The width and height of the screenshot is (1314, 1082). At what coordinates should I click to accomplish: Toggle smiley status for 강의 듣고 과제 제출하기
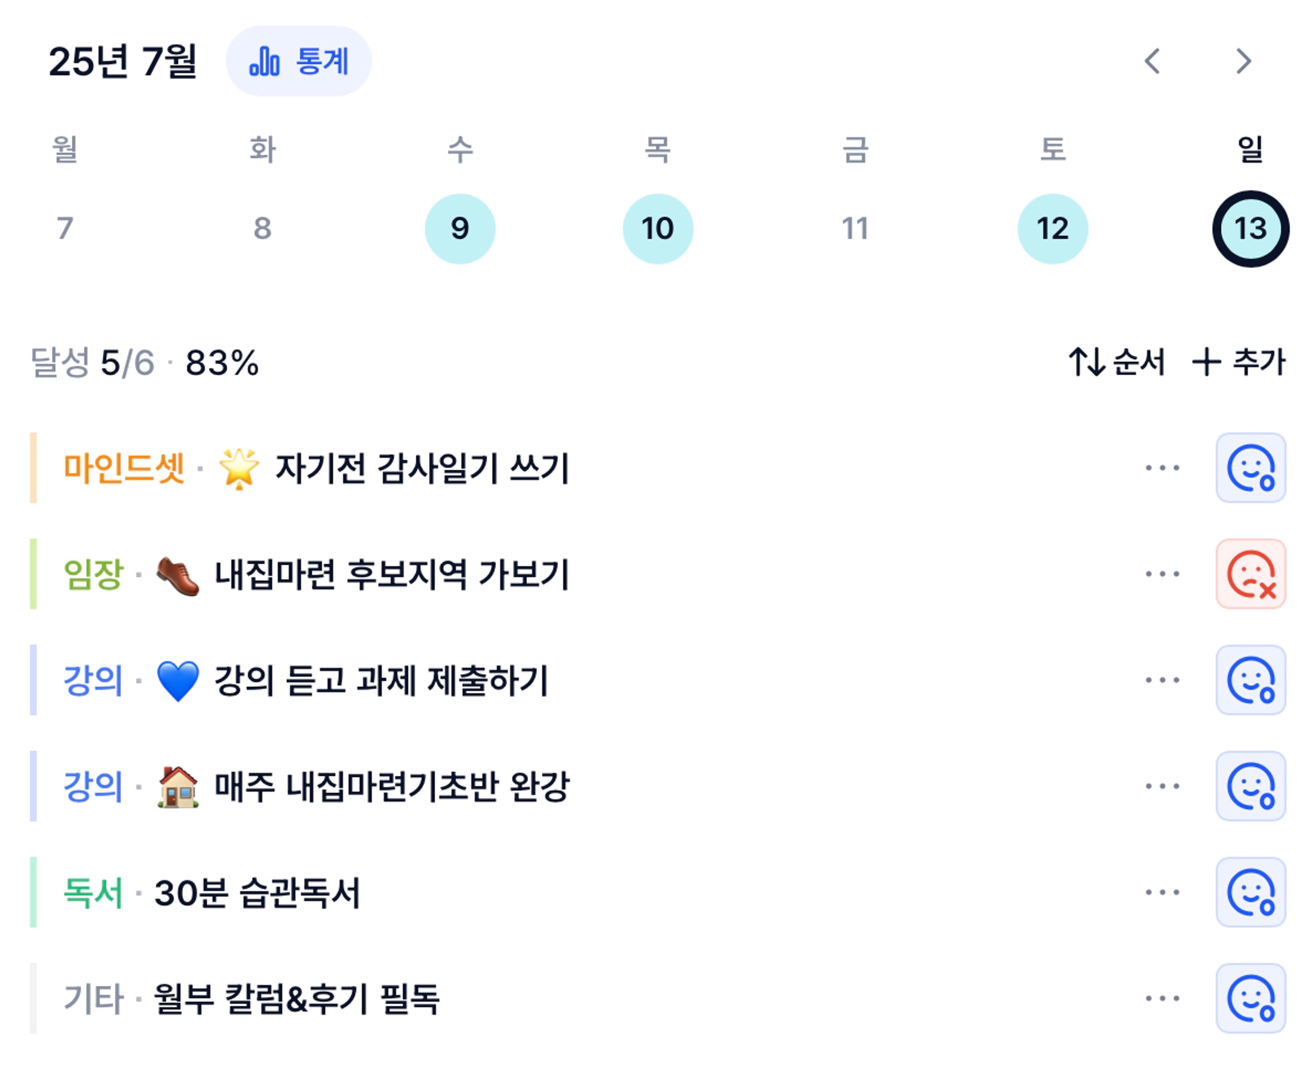[1250, 679]
